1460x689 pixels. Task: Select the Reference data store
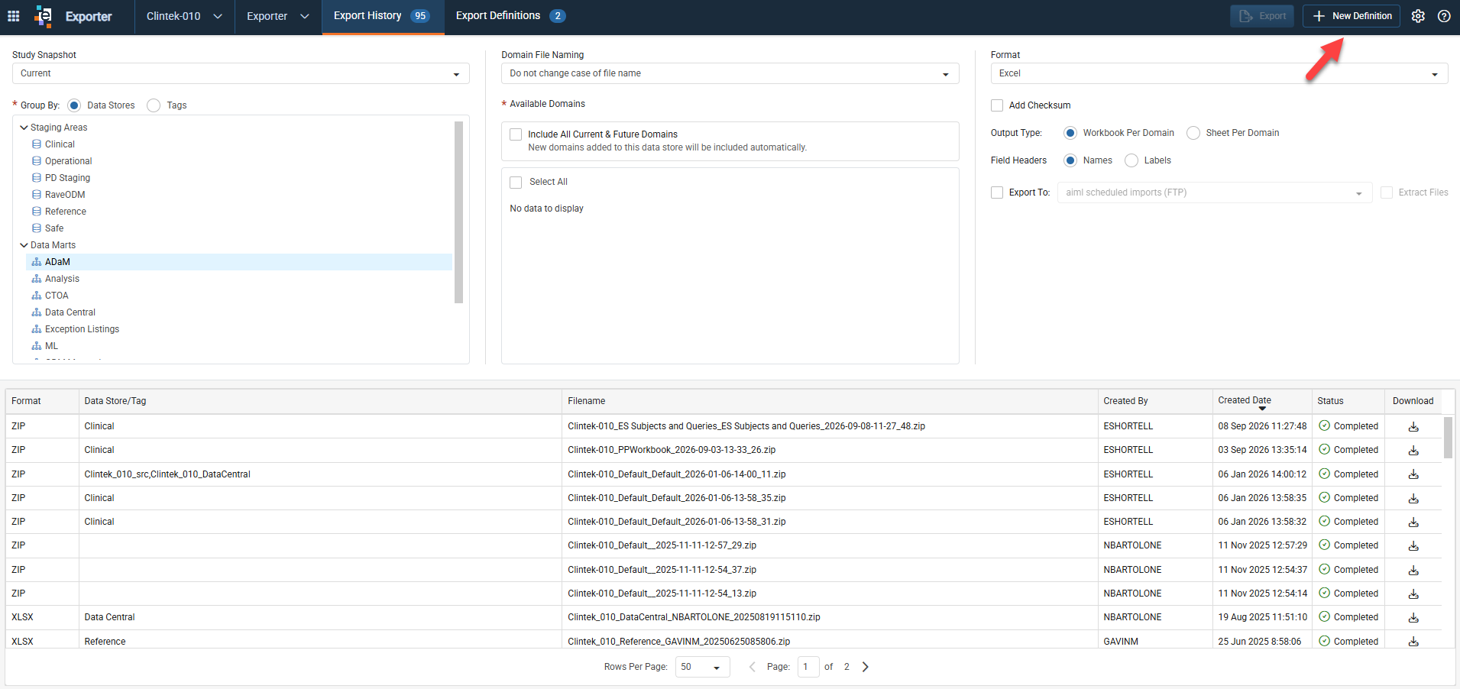coord(65,212)
